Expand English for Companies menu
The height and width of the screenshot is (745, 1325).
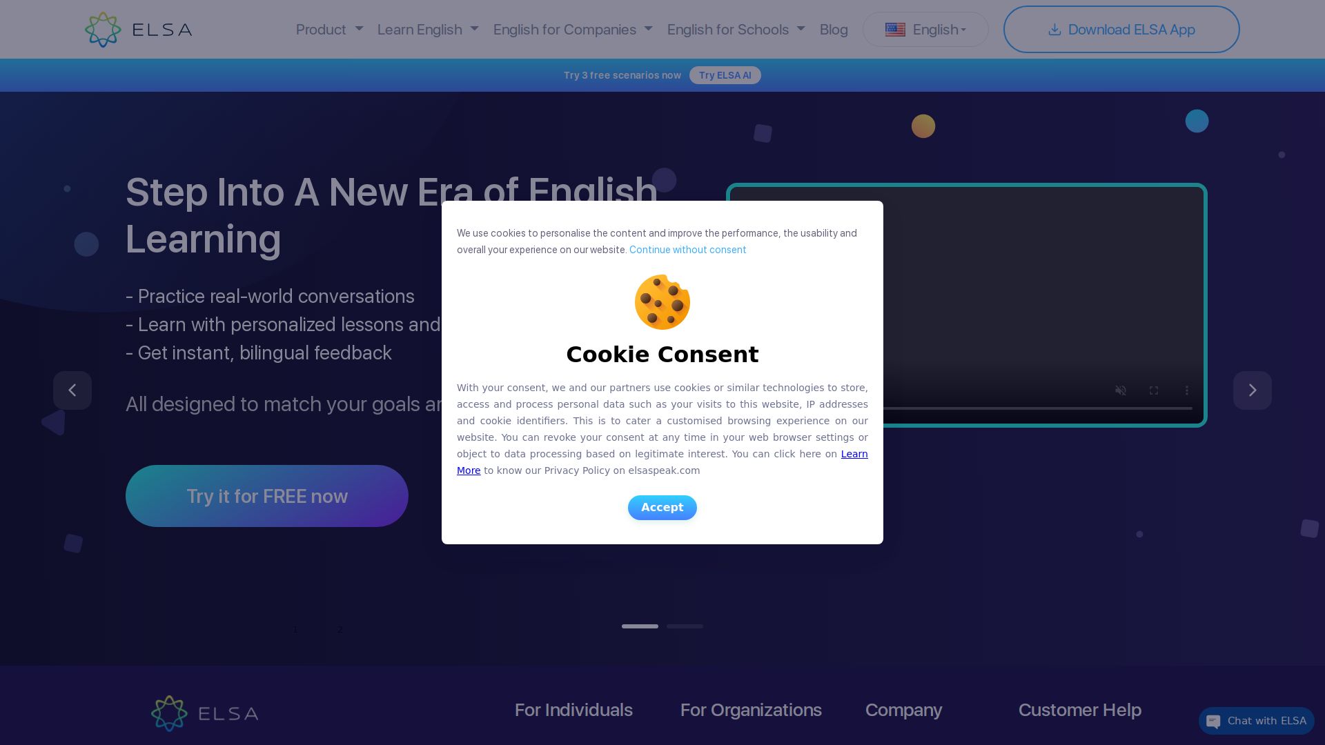pyautogui.click(x=573, y=30)
